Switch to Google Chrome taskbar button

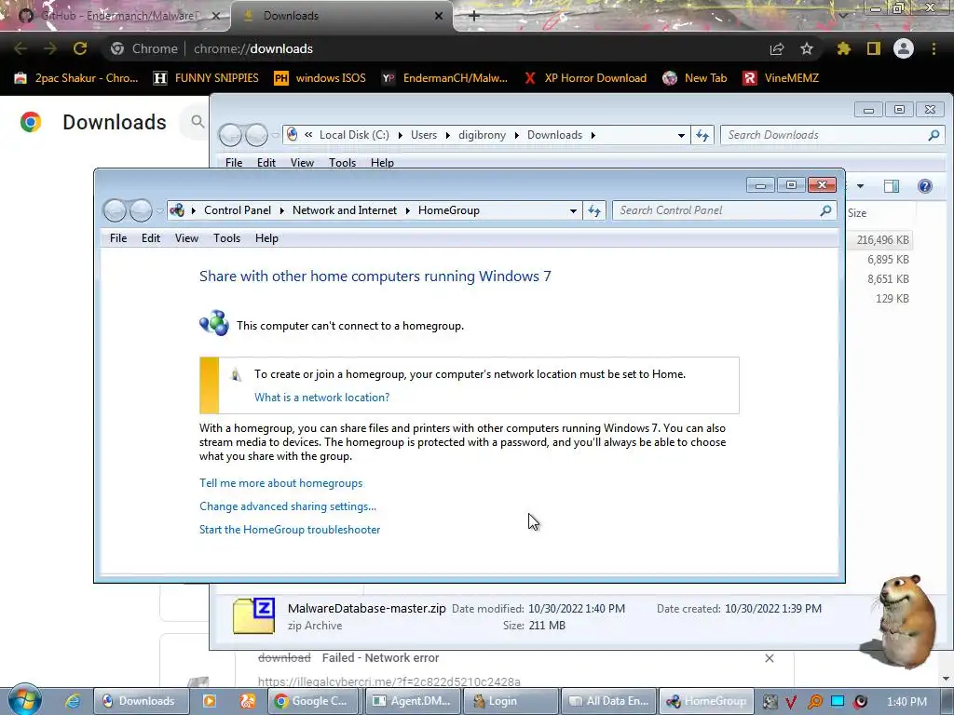coord(315,701)
